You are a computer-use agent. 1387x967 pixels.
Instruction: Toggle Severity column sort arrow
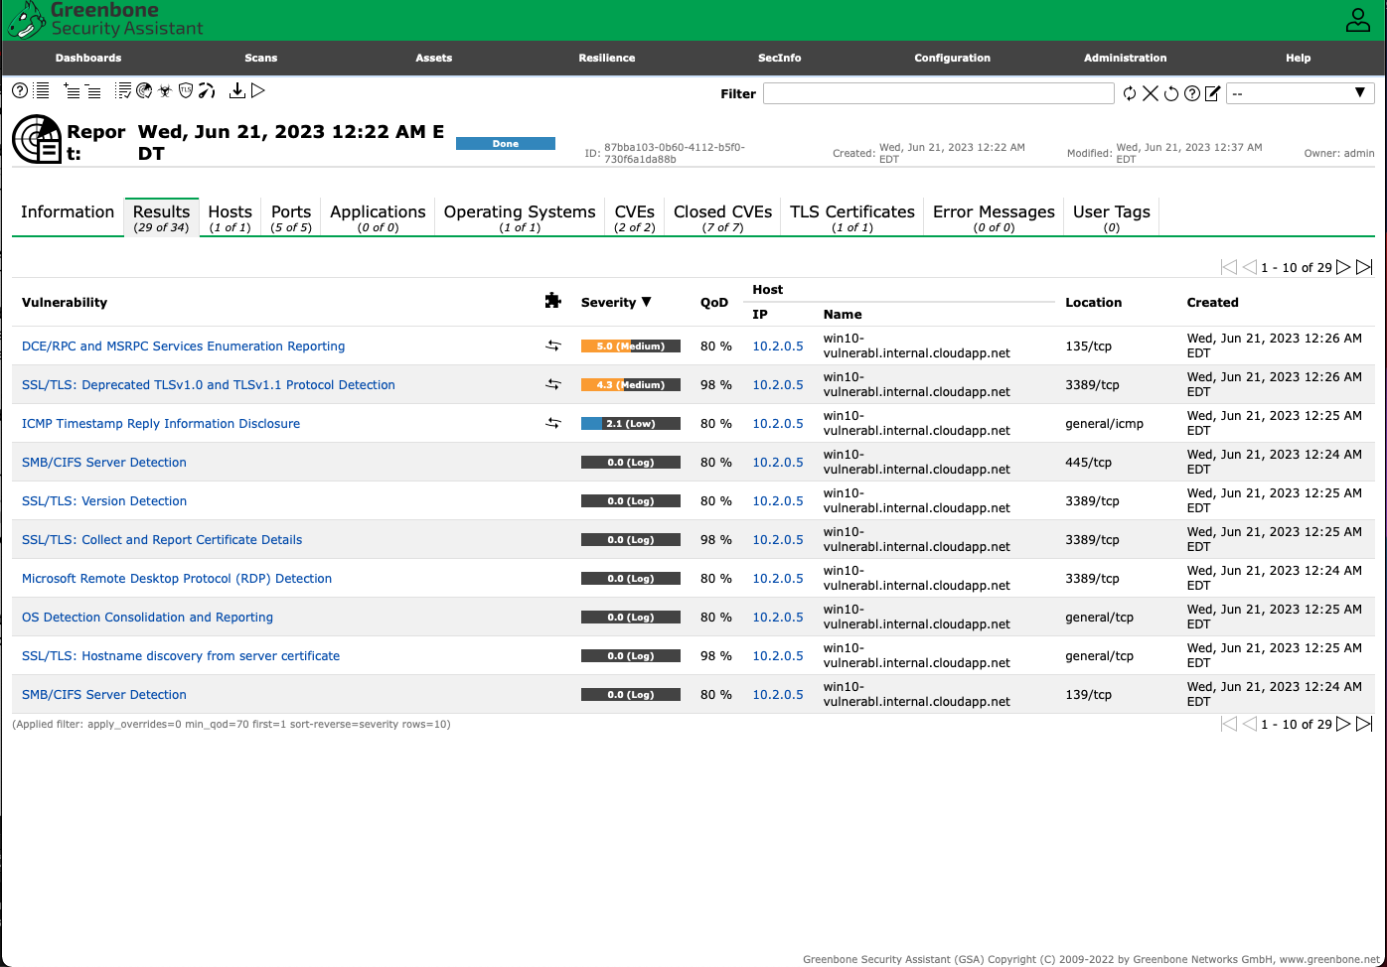[x=647, y=302]
